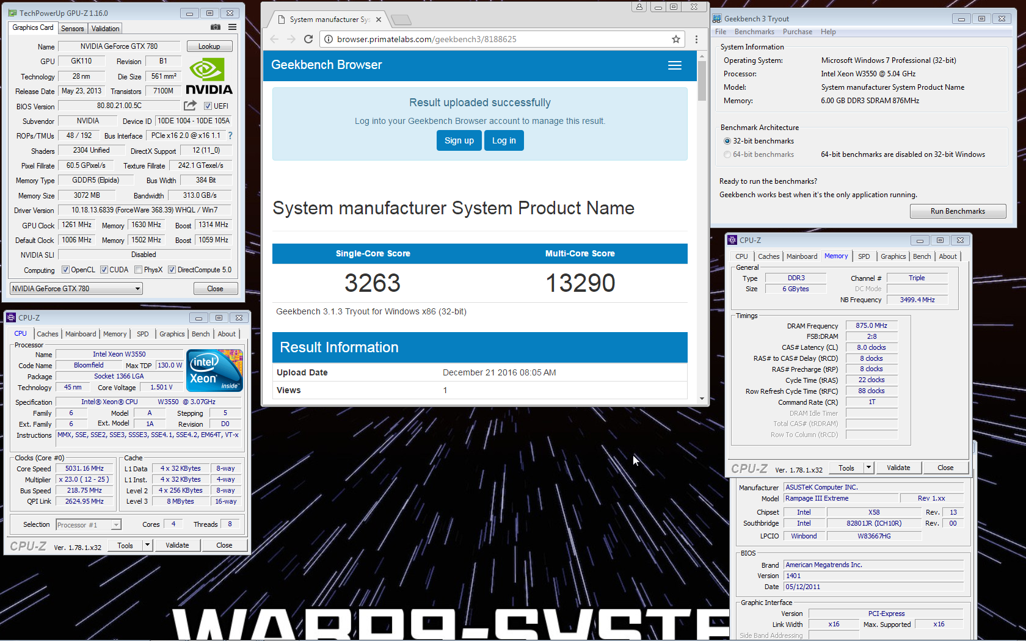
Task: Click the Chrome user profile icon
Action: [639, 7]
